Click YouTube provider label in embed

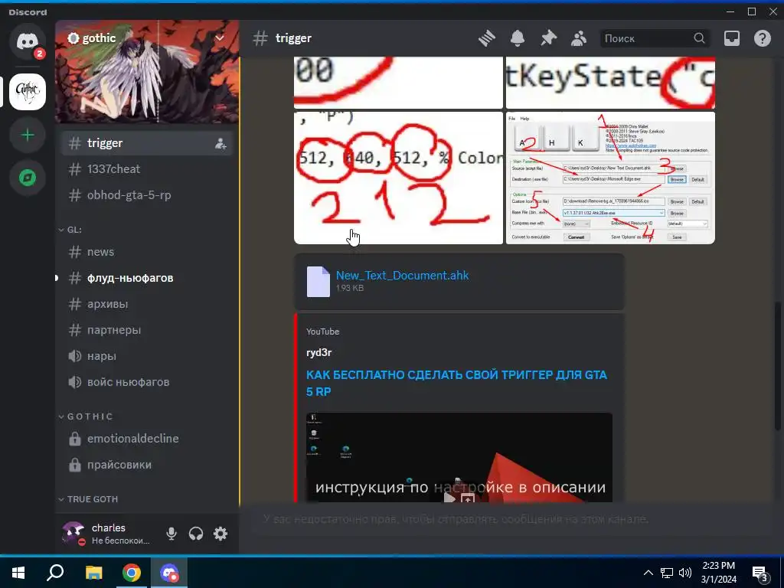tap(322, 332)
